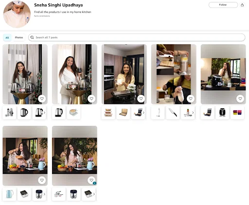The height and width of the screenshot is (205, 249).
Task: Open the steel flask set product
Action: (9, 112)
